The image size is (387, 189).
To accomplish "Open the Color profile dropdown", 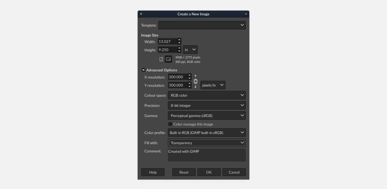I will (207, 133).
